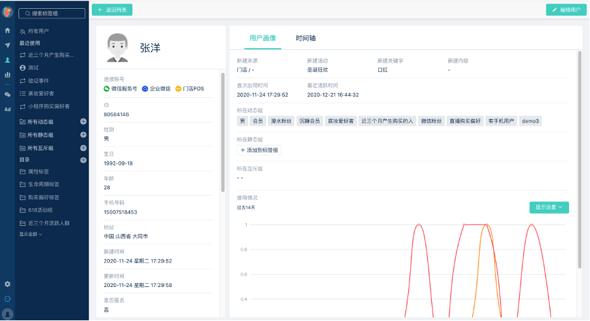Open settings gear in left rail
The image size is (590, 321).
pyautogui.click(x=7, y=284)
